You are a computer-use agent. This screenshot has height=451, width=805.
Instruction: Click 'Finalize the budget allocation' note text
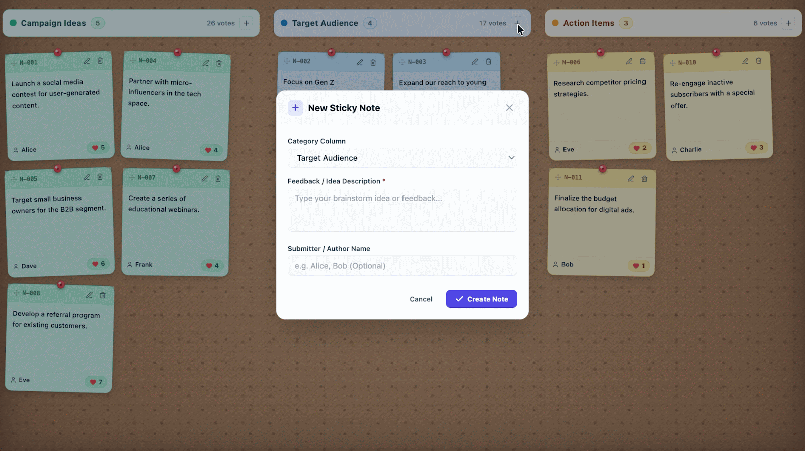tap(594, 204)
